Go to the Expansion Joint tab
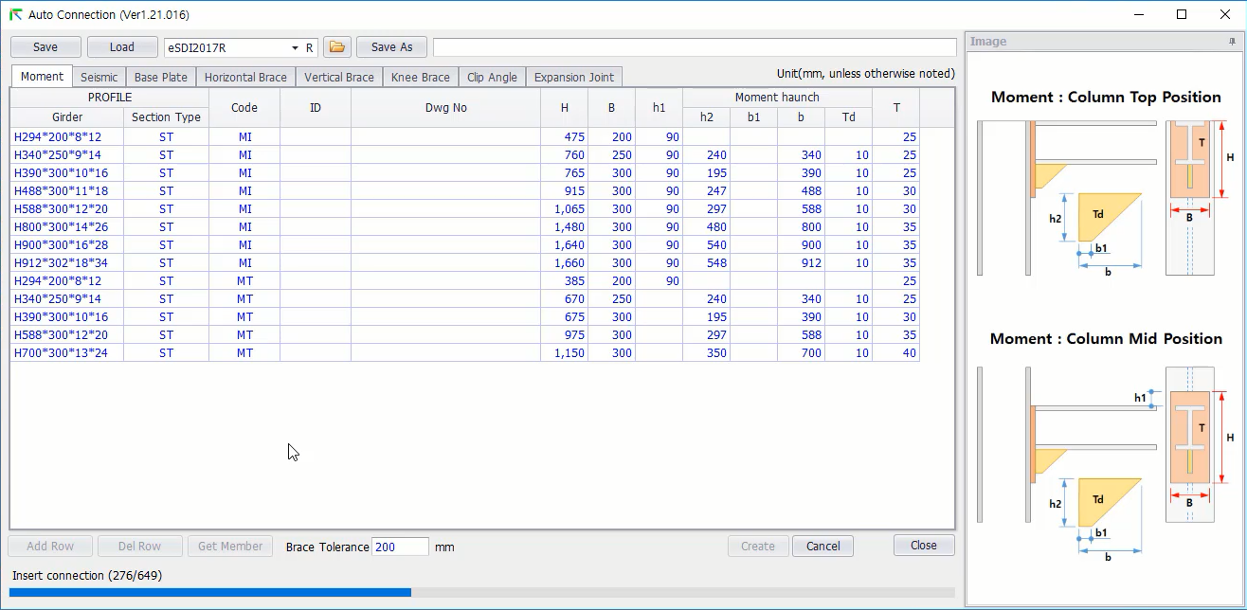The image size is (1247, 610). pos(573,78)
